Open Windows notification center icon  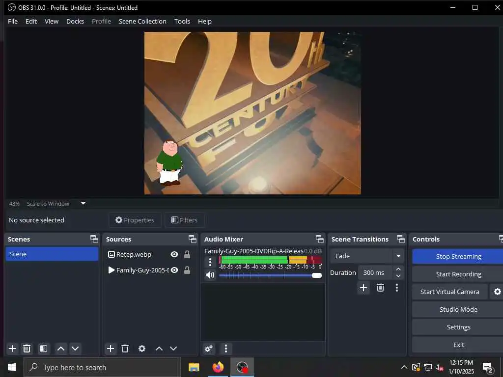tap(487, 367)
